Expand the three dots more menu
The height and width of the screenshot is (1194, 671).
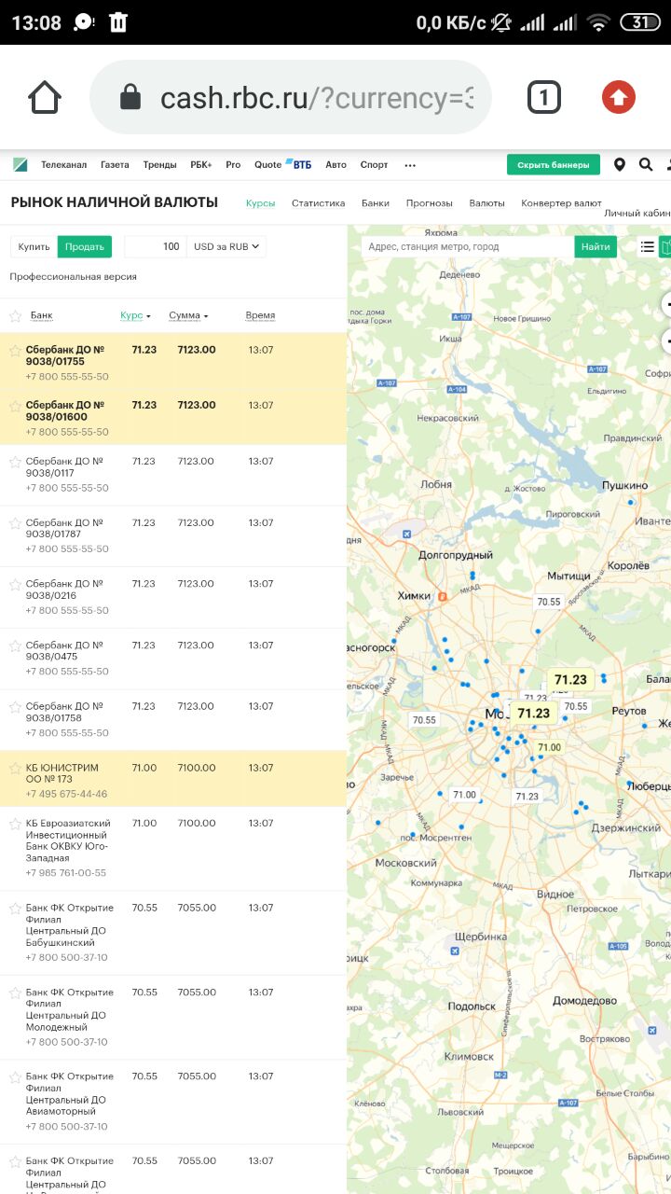(410, 165)
